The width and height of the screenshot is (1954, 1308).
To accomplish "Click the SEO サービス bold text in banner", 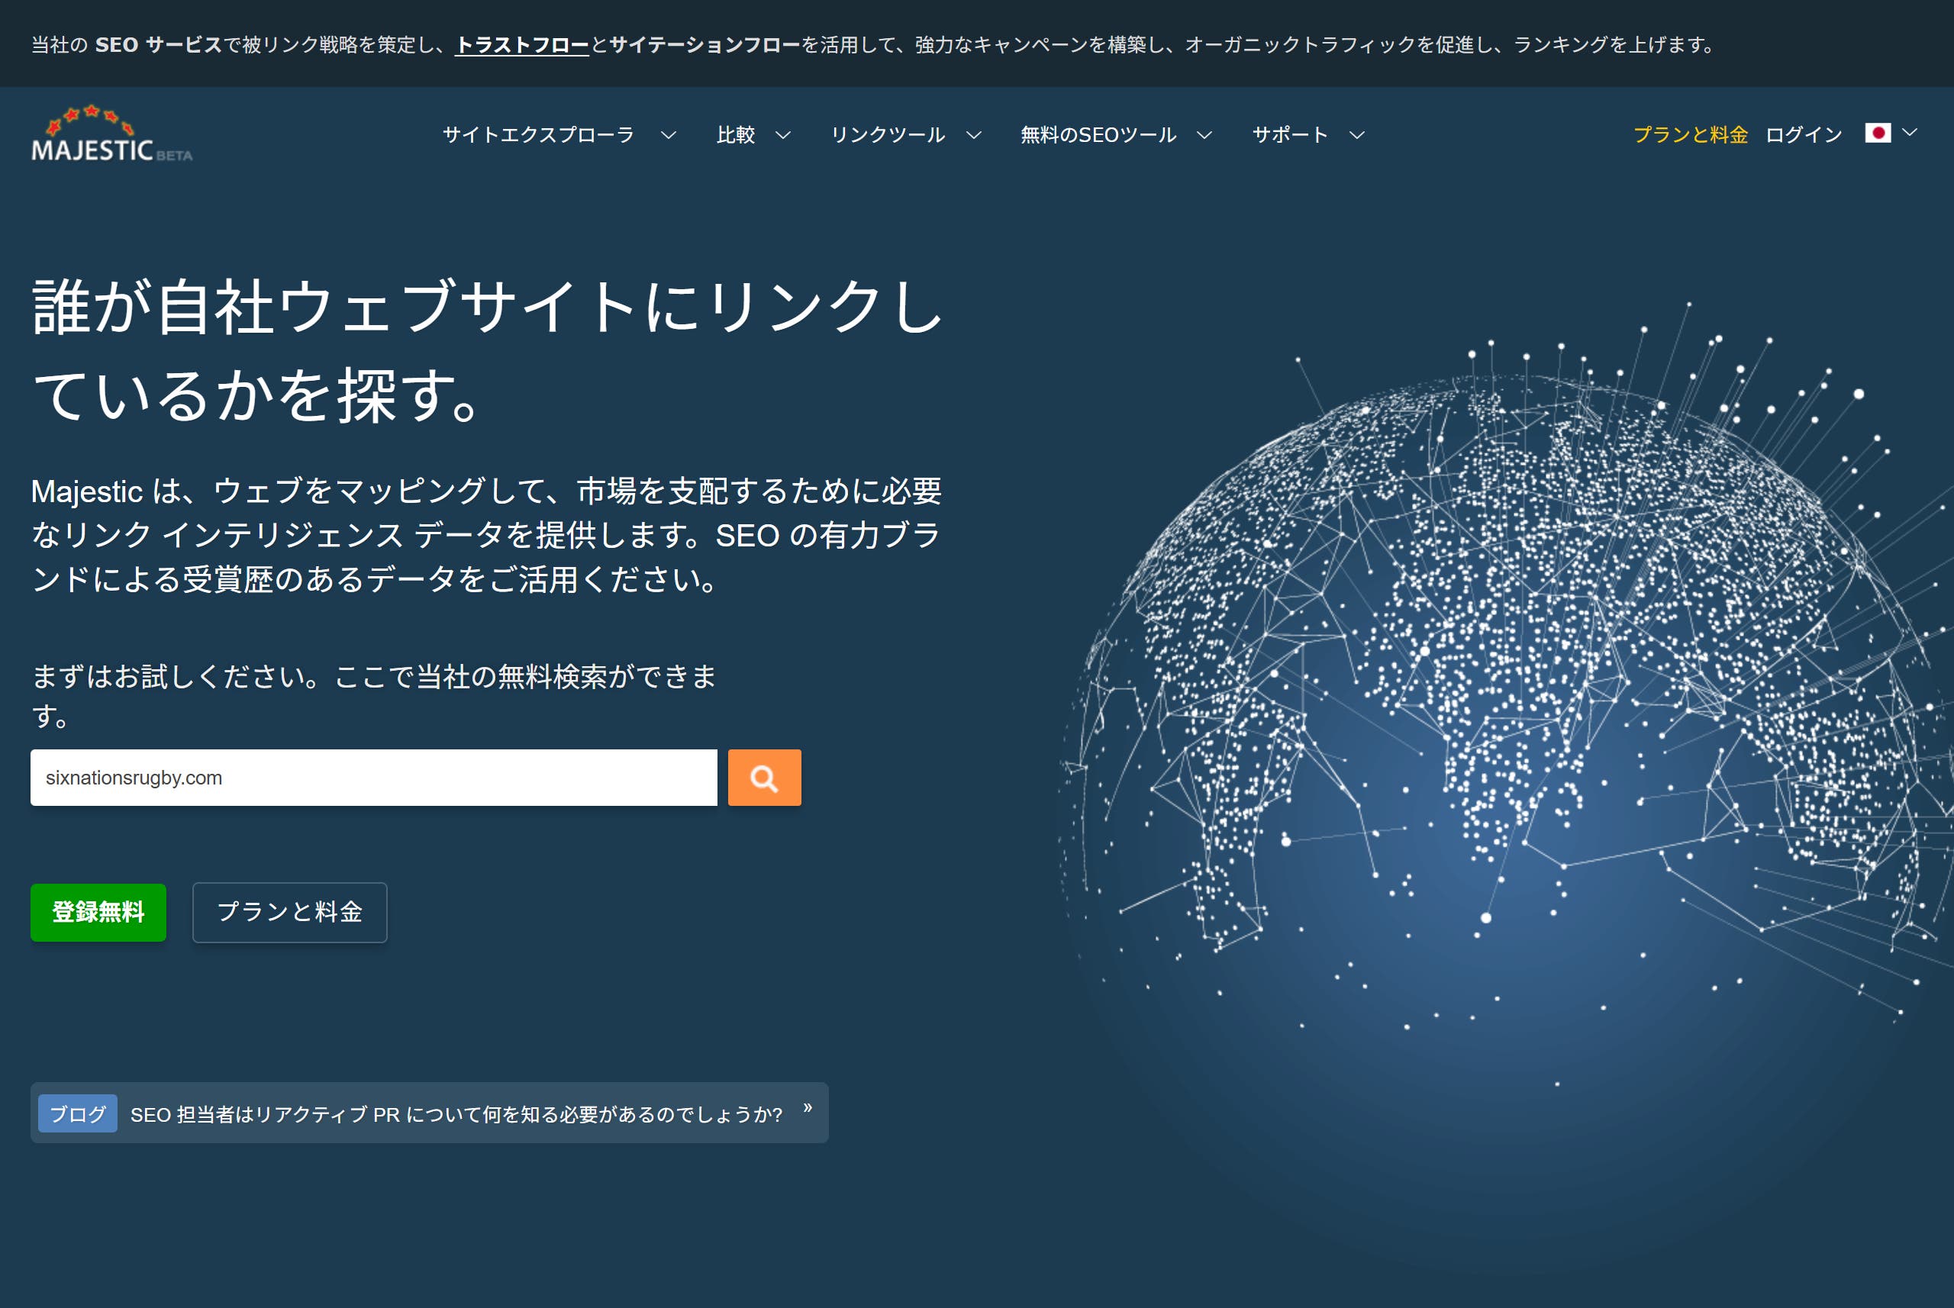I will point(159,45).
